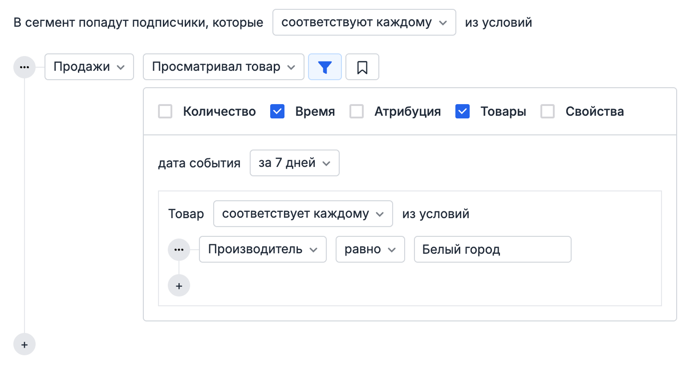Image resolution: width=690 pixels, height=365 pixels.
Task: Open the равно dropdown
Action: tap(369, 249)
